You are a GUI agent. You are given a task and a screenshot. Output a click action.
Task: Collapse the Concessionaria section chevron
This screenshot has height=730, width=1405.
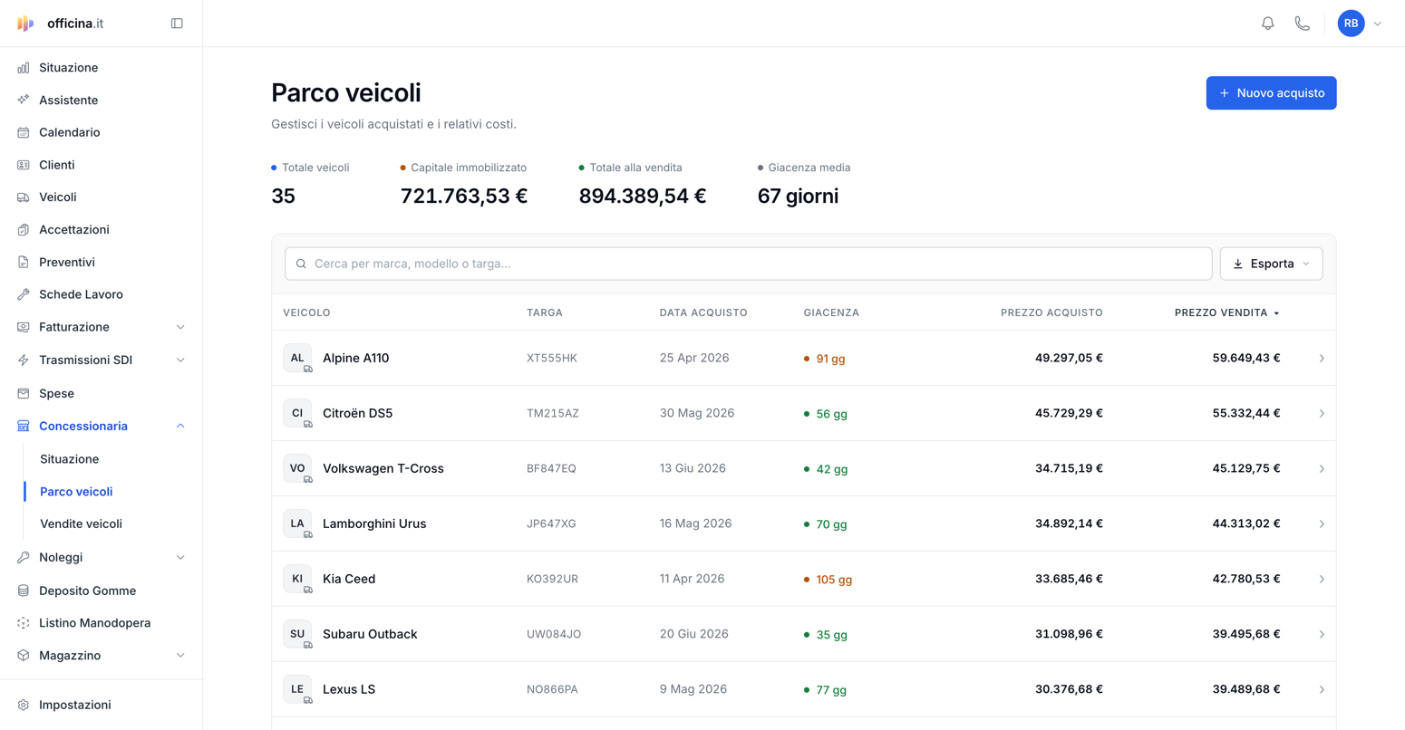click(180, 426)
